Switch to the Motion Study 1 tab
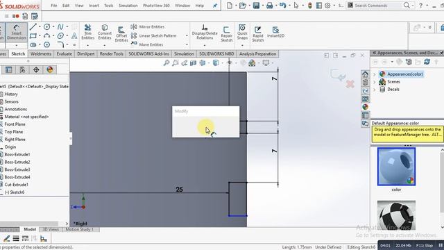Image resolution: width=444 pixels, height=250 pixels. click(x=80, y=229)
